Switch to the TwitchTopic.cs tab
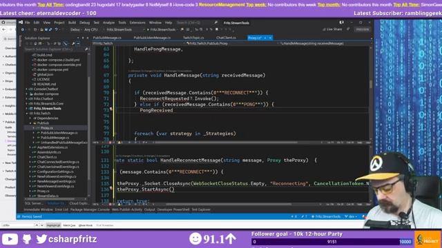The height and width of the screenshot is (248, 442). (193, 38)
